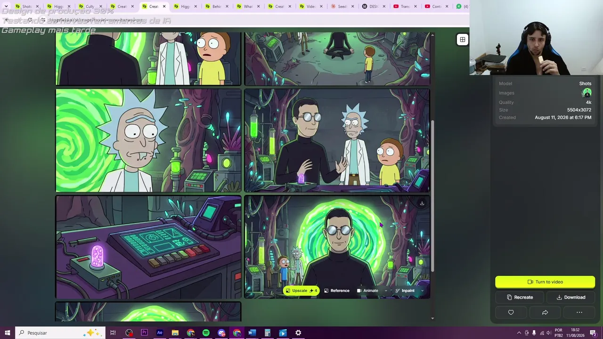Launch After Effects from the taskbar
The width and height of the screenshot is (603, 339).
pyautogui.click(x=160, y=333)
